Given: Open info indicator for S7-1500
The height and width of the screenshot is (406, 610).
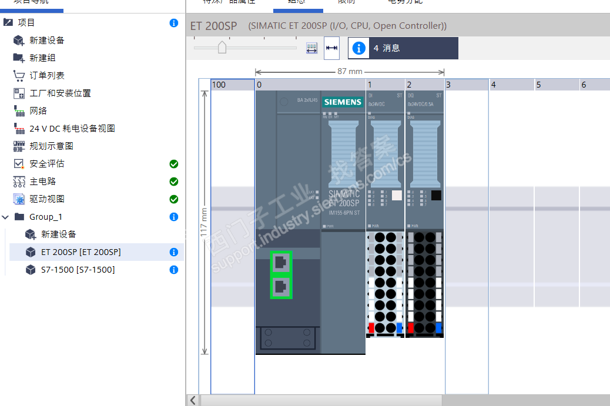Looking at the screenshot, I should point(174,270).
